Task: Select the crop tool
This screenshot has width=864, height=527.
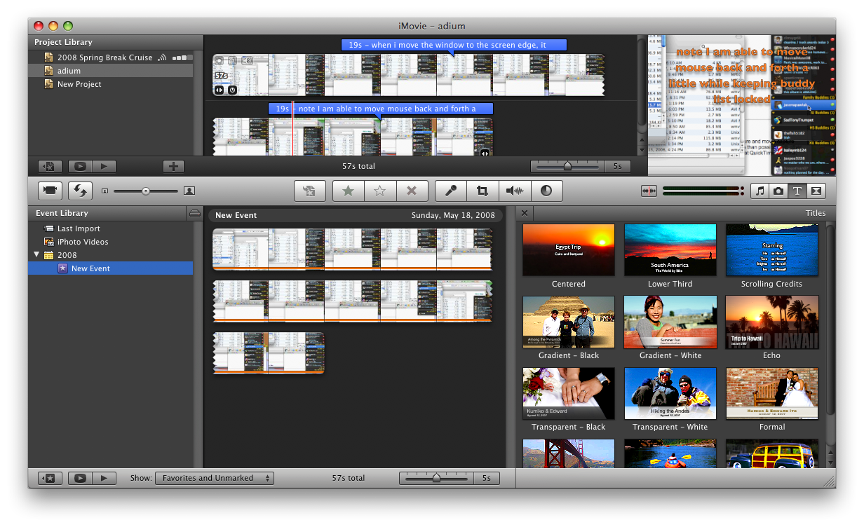Action: point(482,191)
